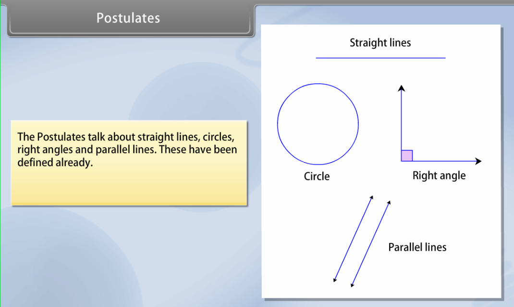
Task: Select the "Right angle" caption
Action: coord(439,176)
